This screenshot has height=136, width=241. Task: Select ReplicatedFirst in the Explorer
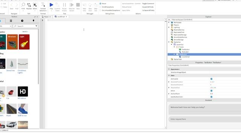[179, 32]
